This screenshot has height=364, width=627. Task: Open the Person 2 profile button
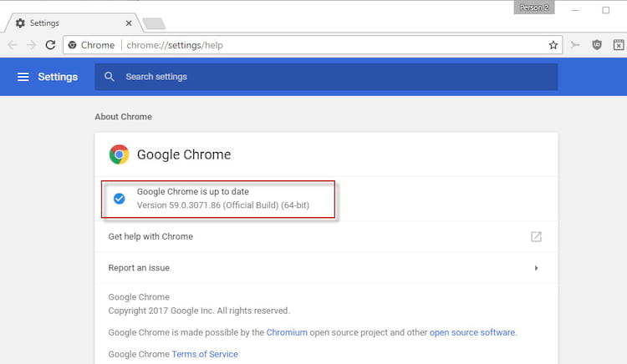[x=534, y=8]
